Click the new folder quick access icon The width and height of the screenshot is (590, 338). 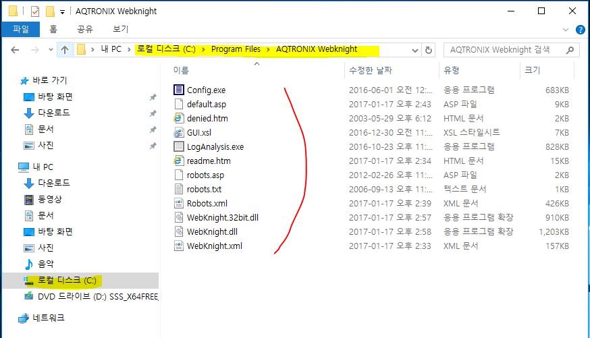(51, 11)
